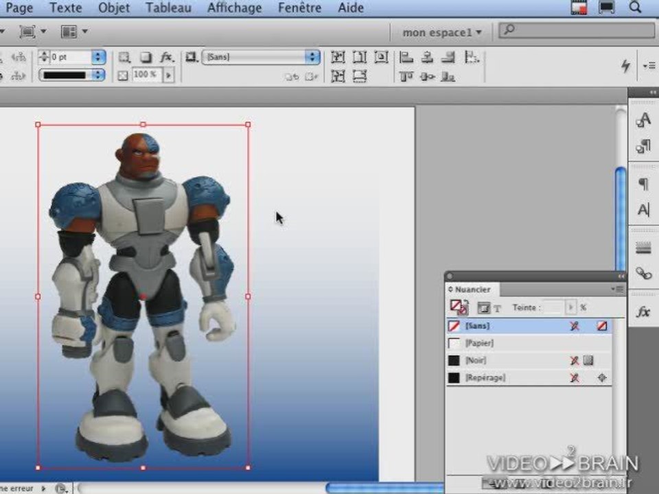
Task: Click the Quick Apply lightning icon
Action: coord(626,66)
